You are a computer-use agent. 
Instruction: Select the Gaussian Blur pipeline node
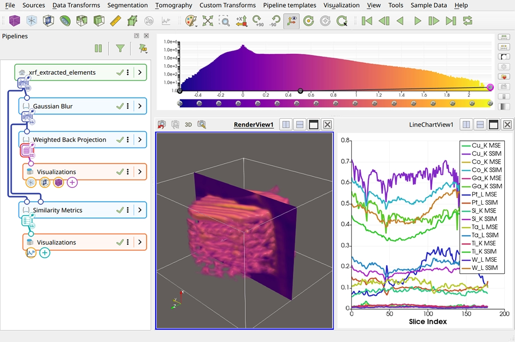82,106
